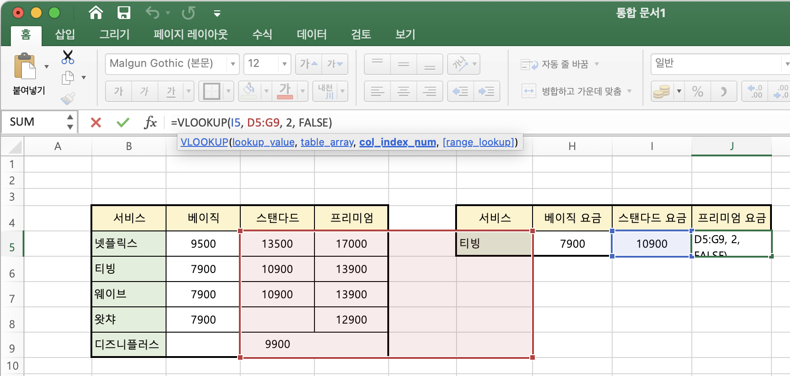Align text right
Viewport: 790px width, 376px height.
click(x=430, y=91)
